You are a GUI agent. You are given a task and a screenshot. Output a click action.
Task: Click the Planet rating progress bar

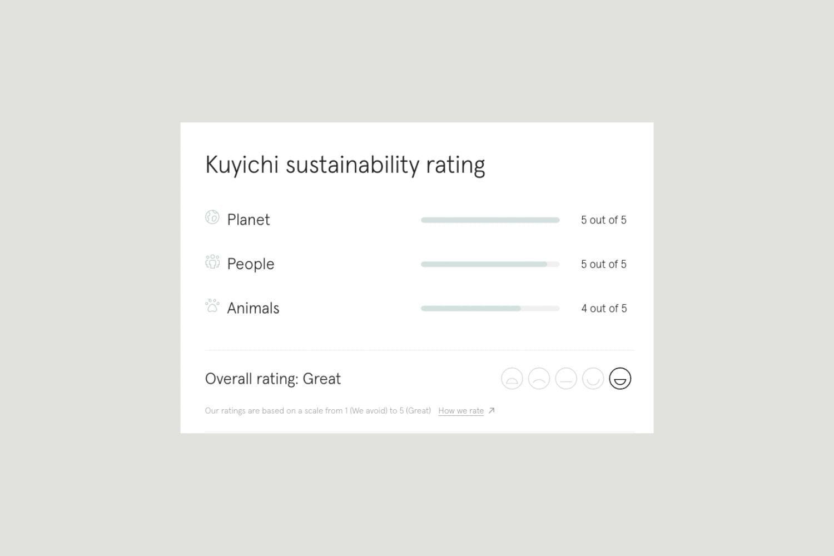tap(490, 220)
